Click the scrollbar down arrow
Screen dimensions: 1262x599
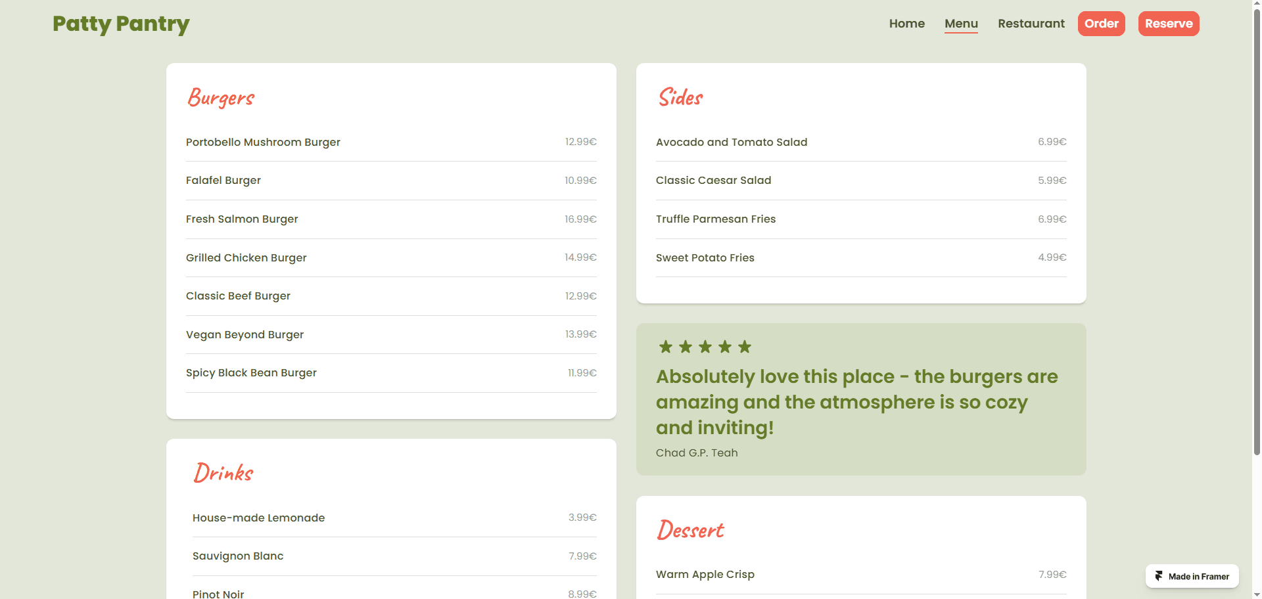[x=1257, y=594]
